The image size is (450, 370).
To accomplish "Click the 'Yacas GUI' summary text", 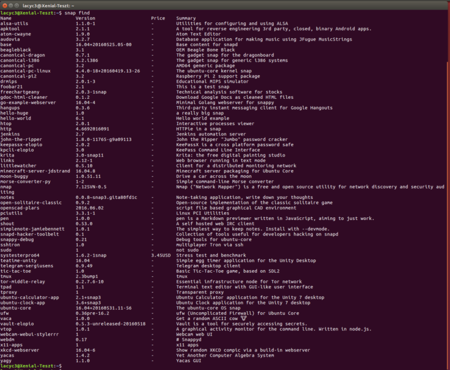I will tap(188, 361).
